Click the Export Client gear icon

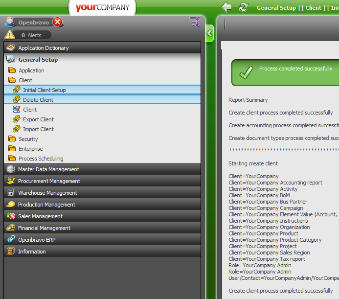[x=17, y=119]
